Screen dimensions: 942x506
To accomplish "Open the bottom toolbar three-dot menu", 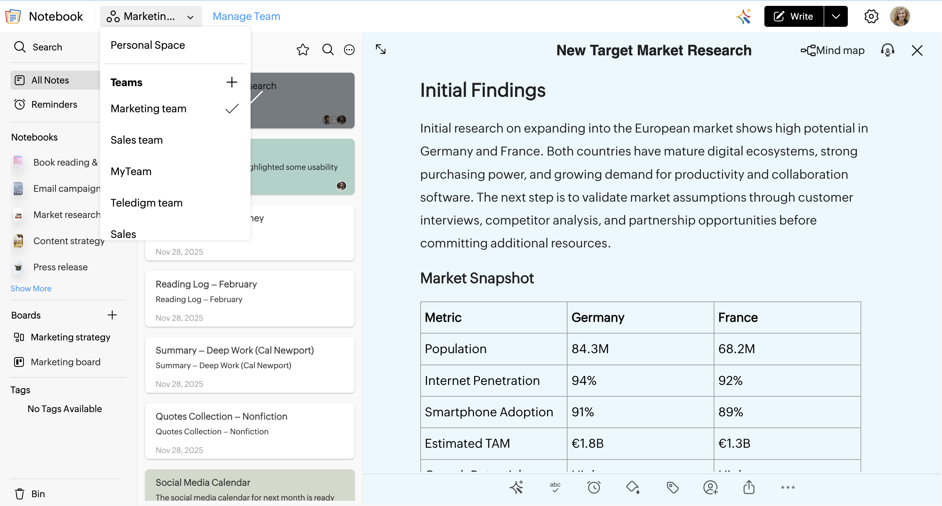I will pyautogui.click(x=788, y=487).
